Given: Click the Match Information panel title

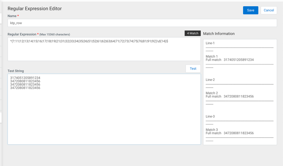Looking at the screenshot, I should point(219,34).
